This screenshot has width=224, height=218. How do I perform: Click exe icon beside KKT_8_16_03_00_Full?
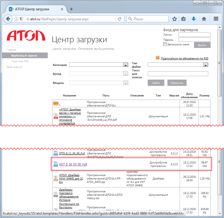[56, 164]
